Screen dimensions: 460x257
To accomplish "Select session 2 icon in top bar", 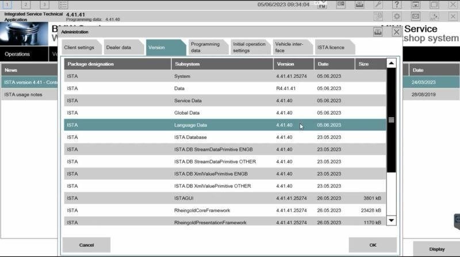I will (x=26, y=5).
